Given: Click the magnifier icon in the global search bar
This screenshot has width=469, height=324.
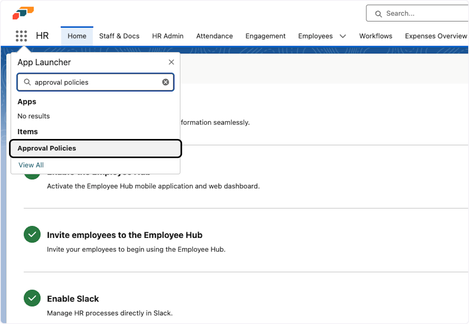Looking at the screenshot, I should click(378, 13).
